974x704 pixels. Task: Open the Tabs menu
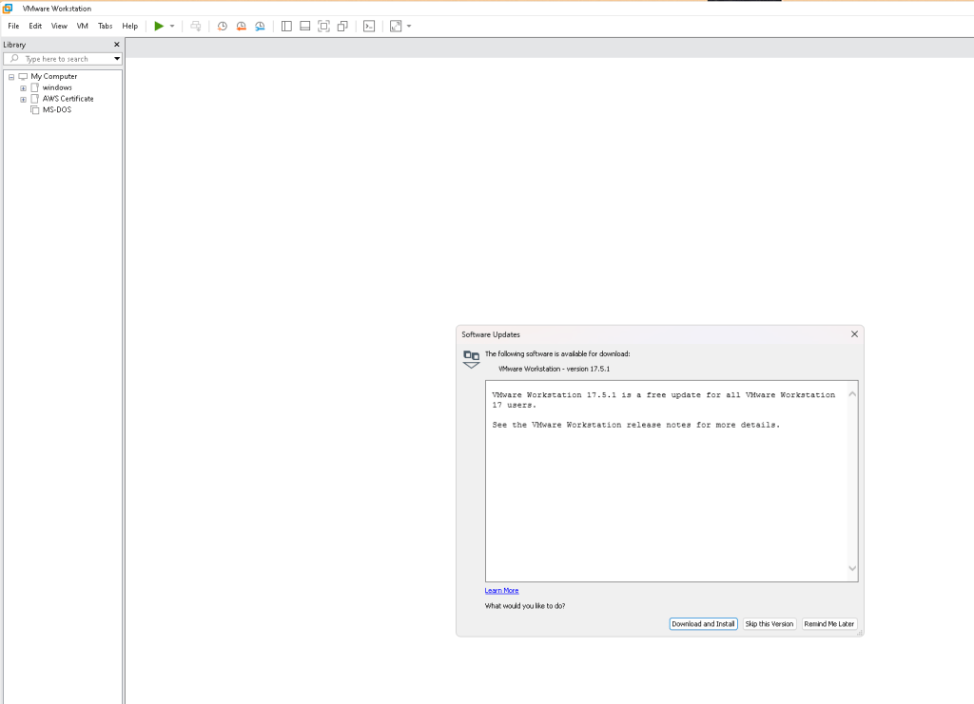(x=105, y=26)
